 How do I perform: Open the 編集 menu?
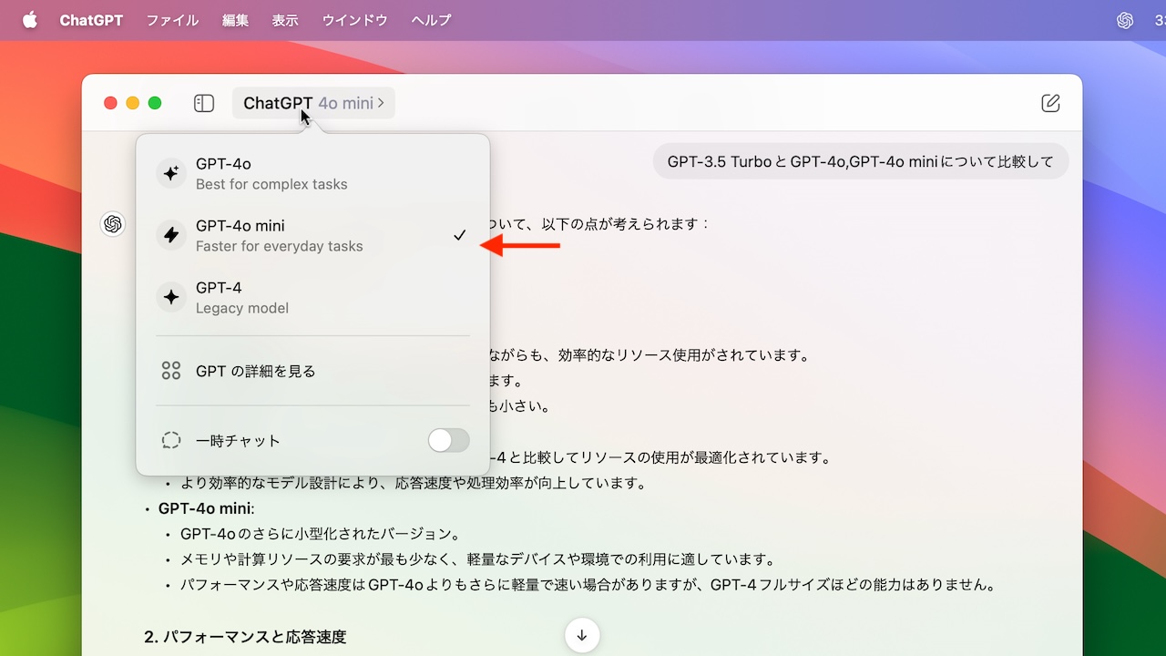click(x=235, y=20)
